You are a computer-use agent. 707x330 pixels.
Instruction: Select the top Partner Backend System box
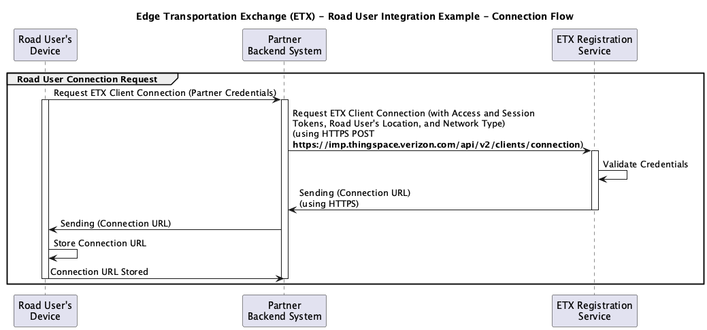point(284,45)
